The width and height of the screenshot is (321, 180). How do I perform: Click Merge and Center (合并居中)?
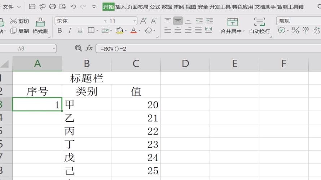tap(233, 26)
